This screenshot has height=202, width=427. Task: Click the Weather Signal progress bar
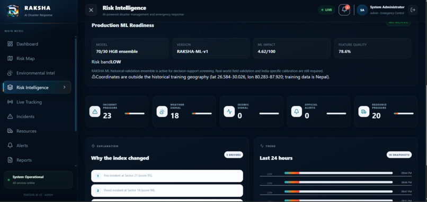click(x=202, y=113)
